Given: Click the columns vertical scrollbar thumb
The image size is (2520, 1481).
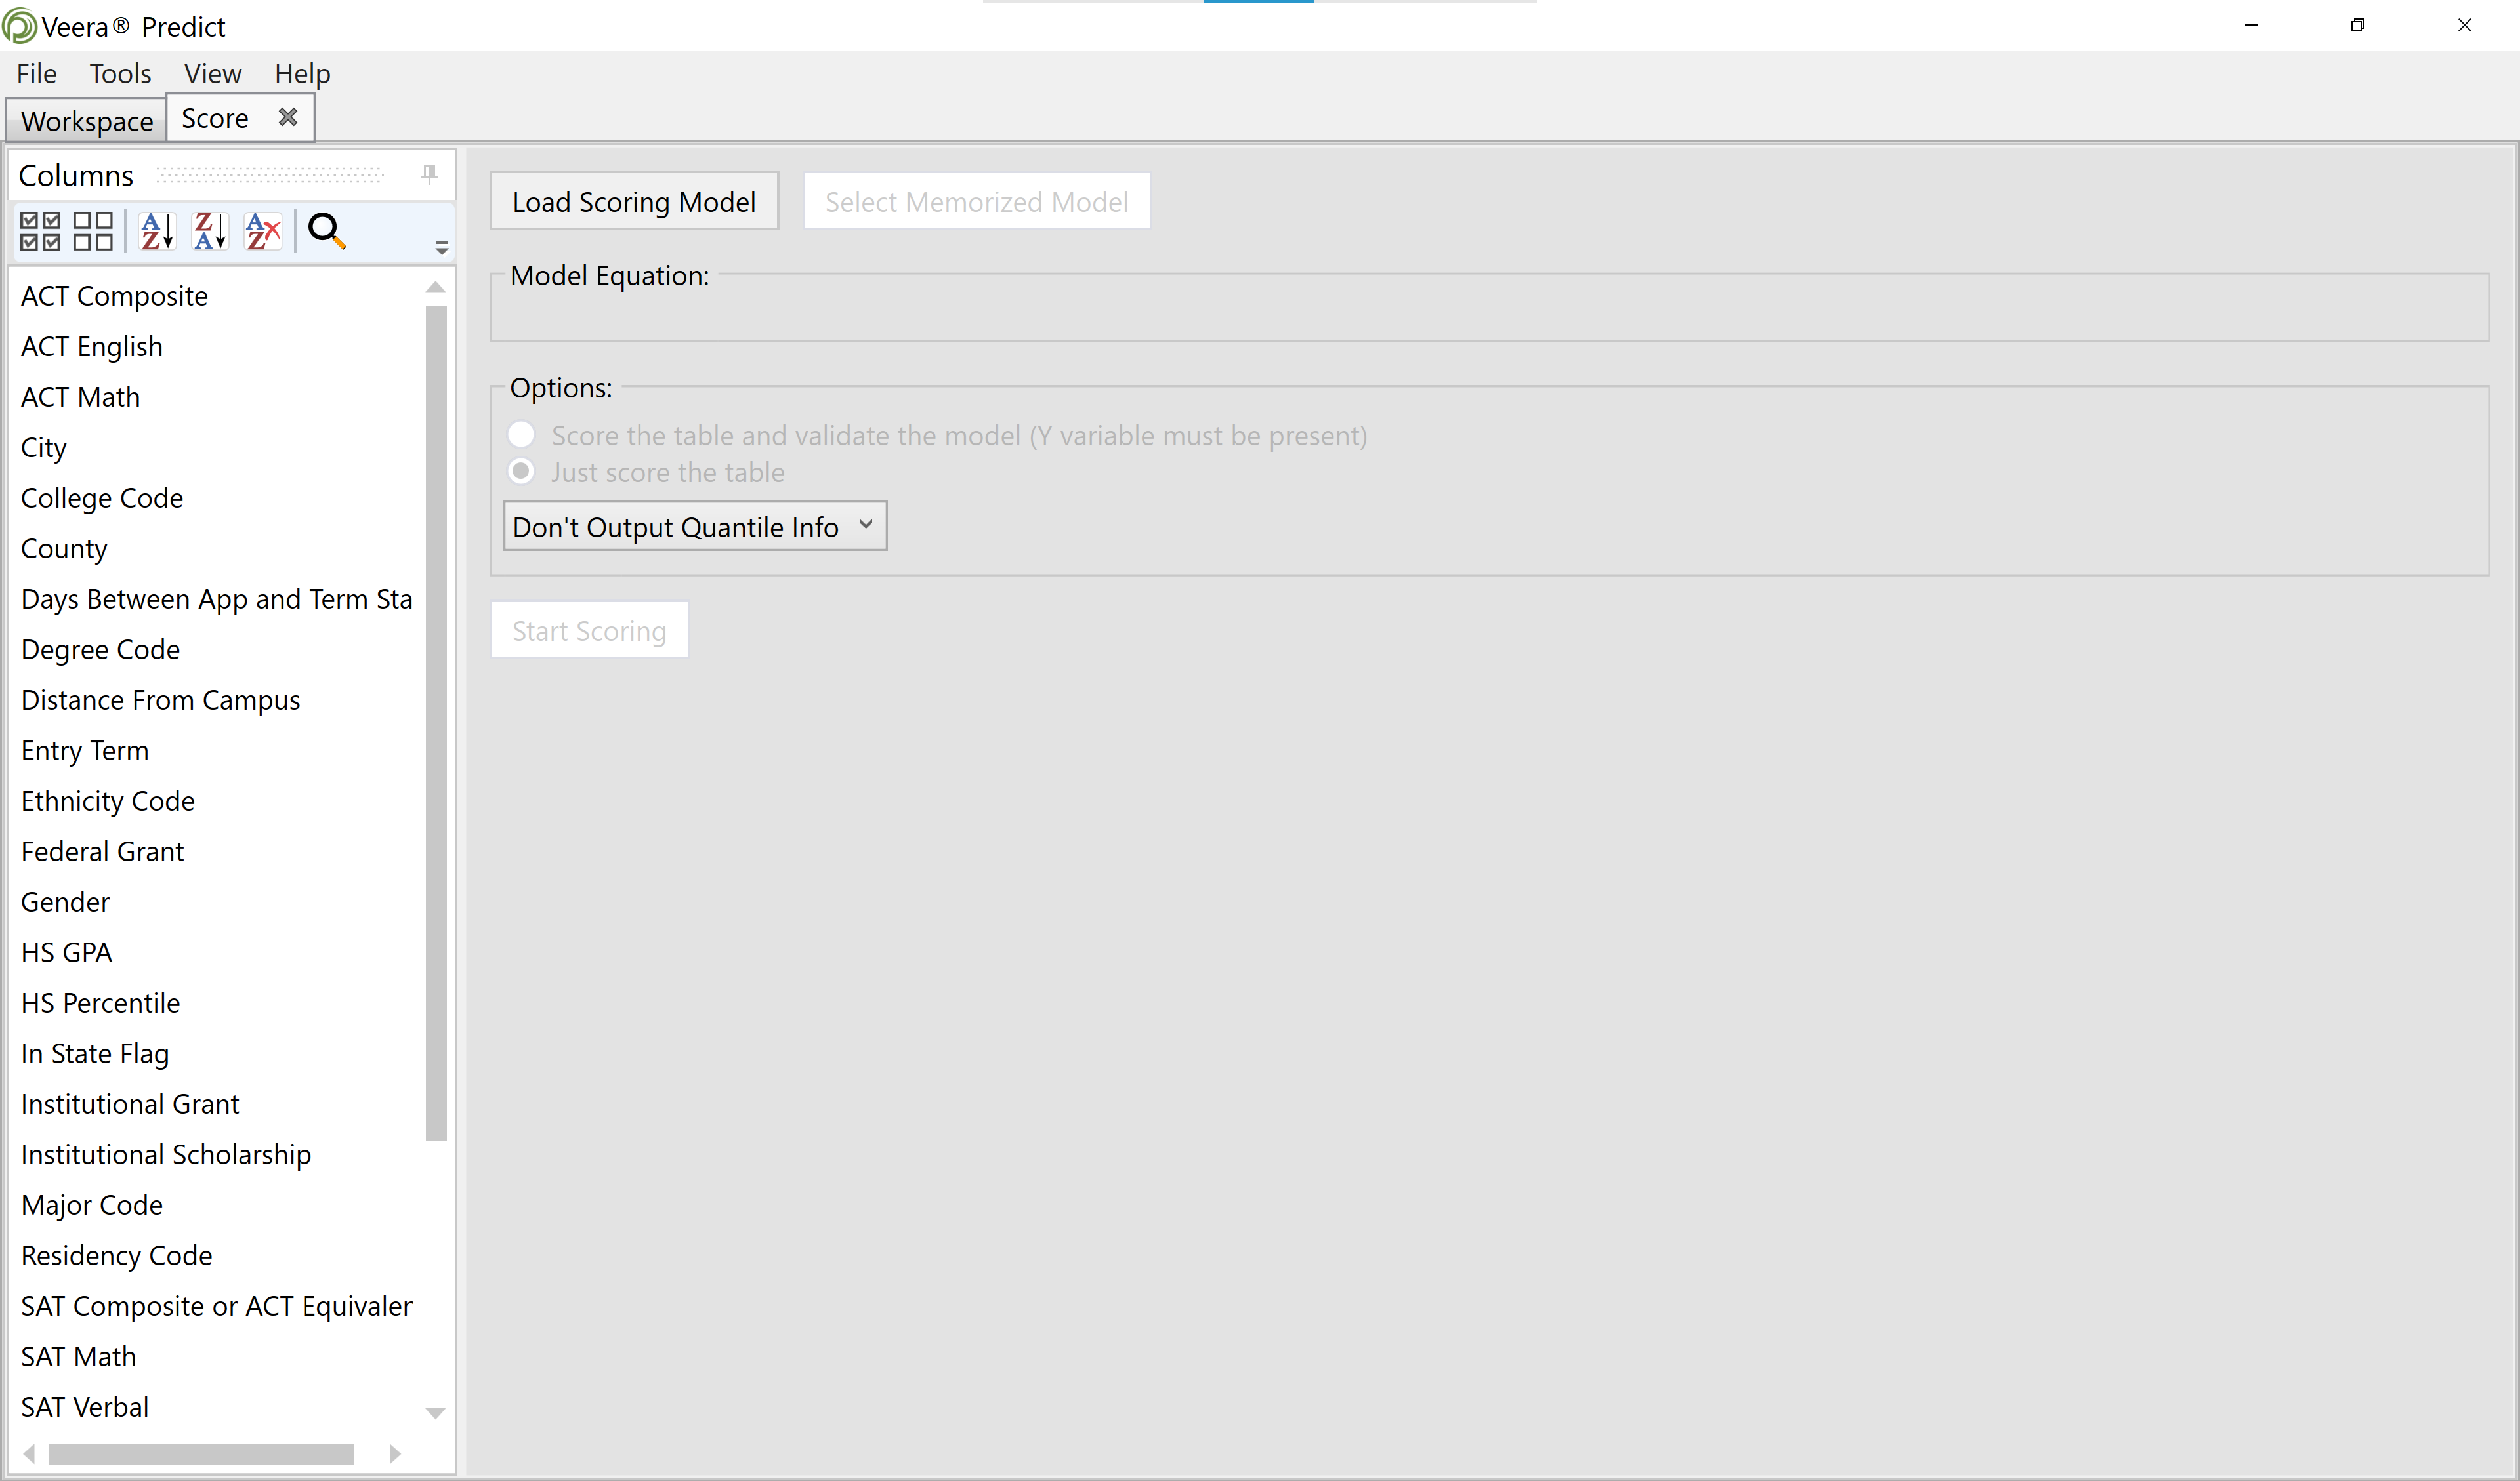Looking at the screenshot, I should pyautogui.click(x=435, y=723).
